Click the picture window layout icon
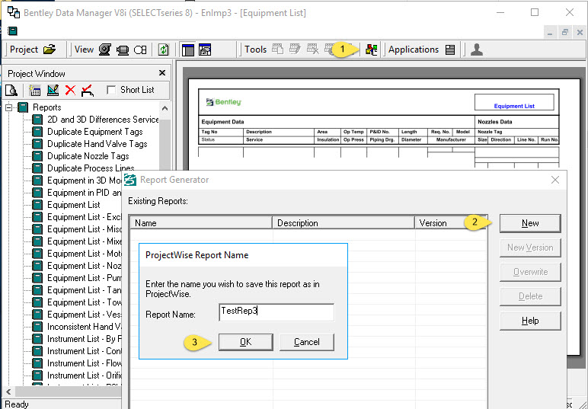588x409 pixels. (205, 50)
